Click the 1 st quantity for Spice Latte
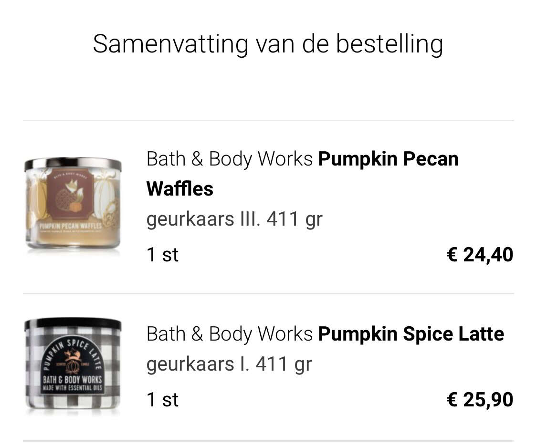Screen dimensions: 537x446 point(163,400)
